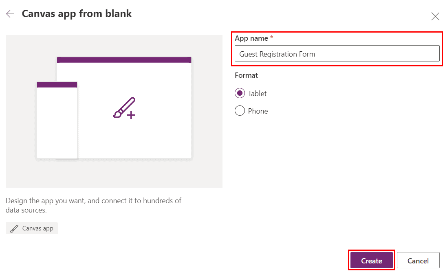Click the back arrow to exit
The image size is (445, 274).
pyautogui.click(x=10, y=13)
